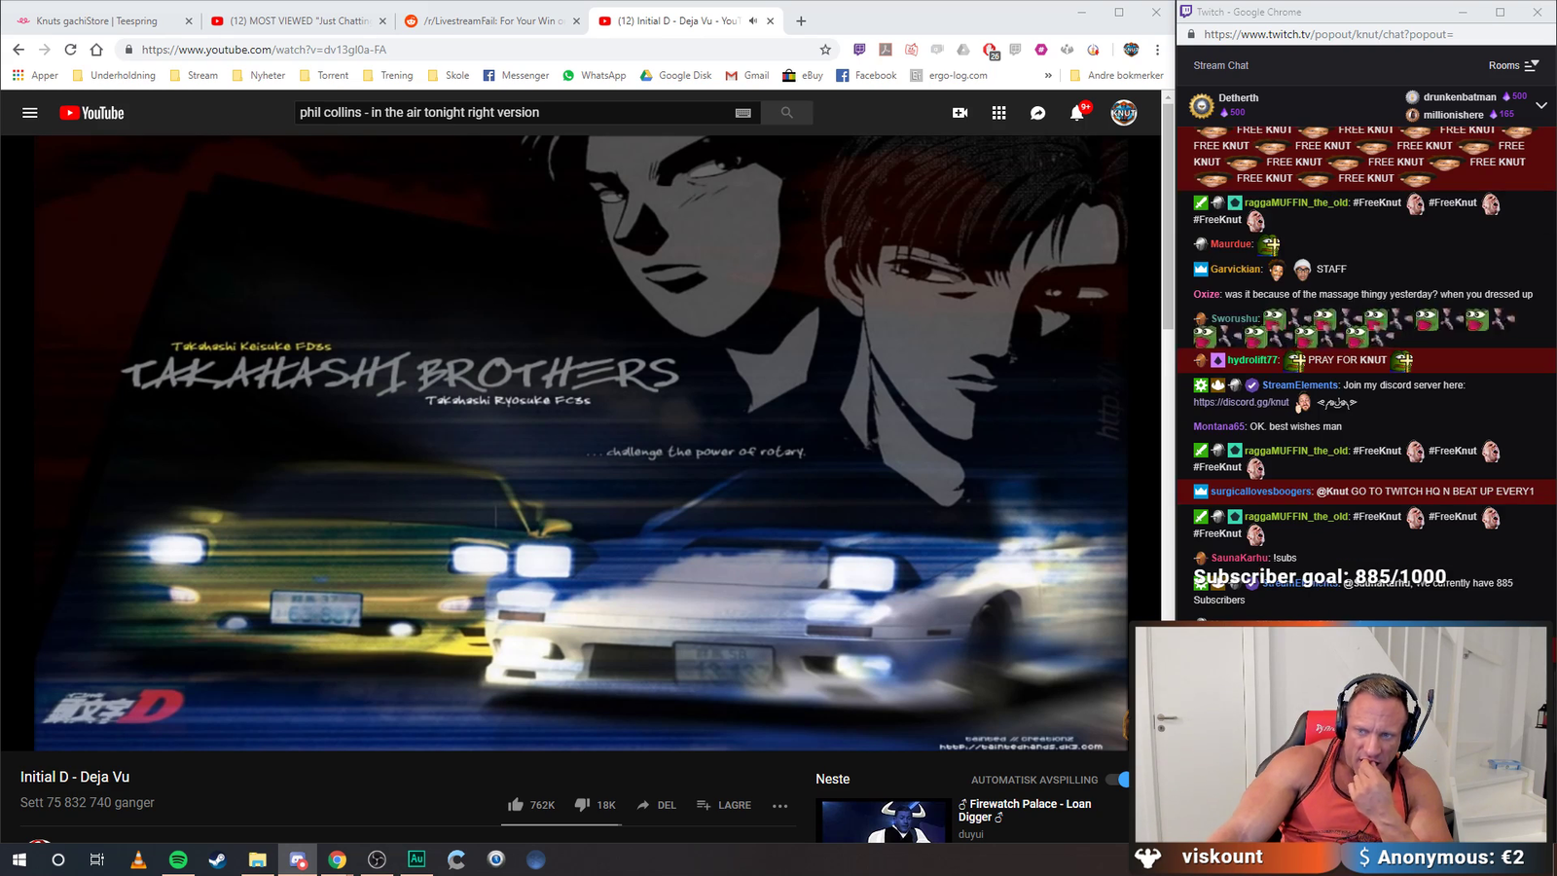This screenshot has height=876, width=1557.
Task: Open the Twitch extension icon in the toolbar
Action: [x=859, y=50]
